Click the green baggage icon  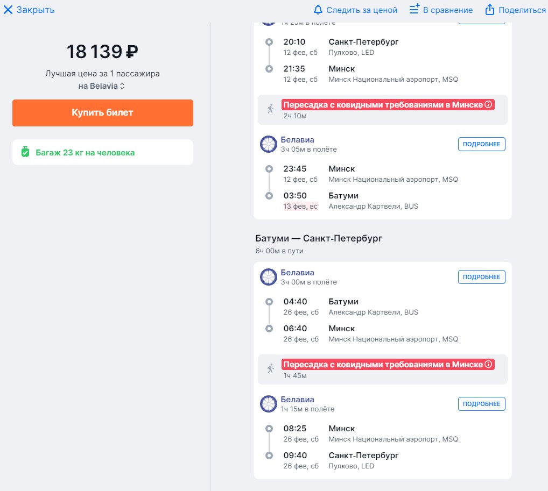point(25,152)
